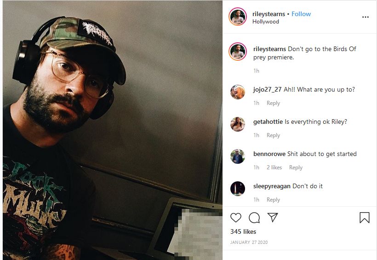Share post via paper plane icon
Screen dimensions: 377x260
click(273, 217)
